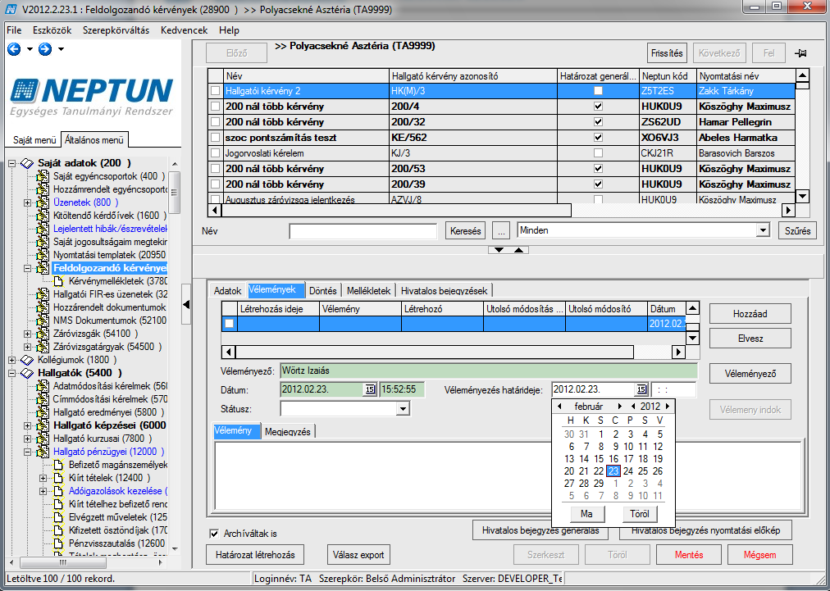
Task: Open the File menu
Action: click(14, 30)
